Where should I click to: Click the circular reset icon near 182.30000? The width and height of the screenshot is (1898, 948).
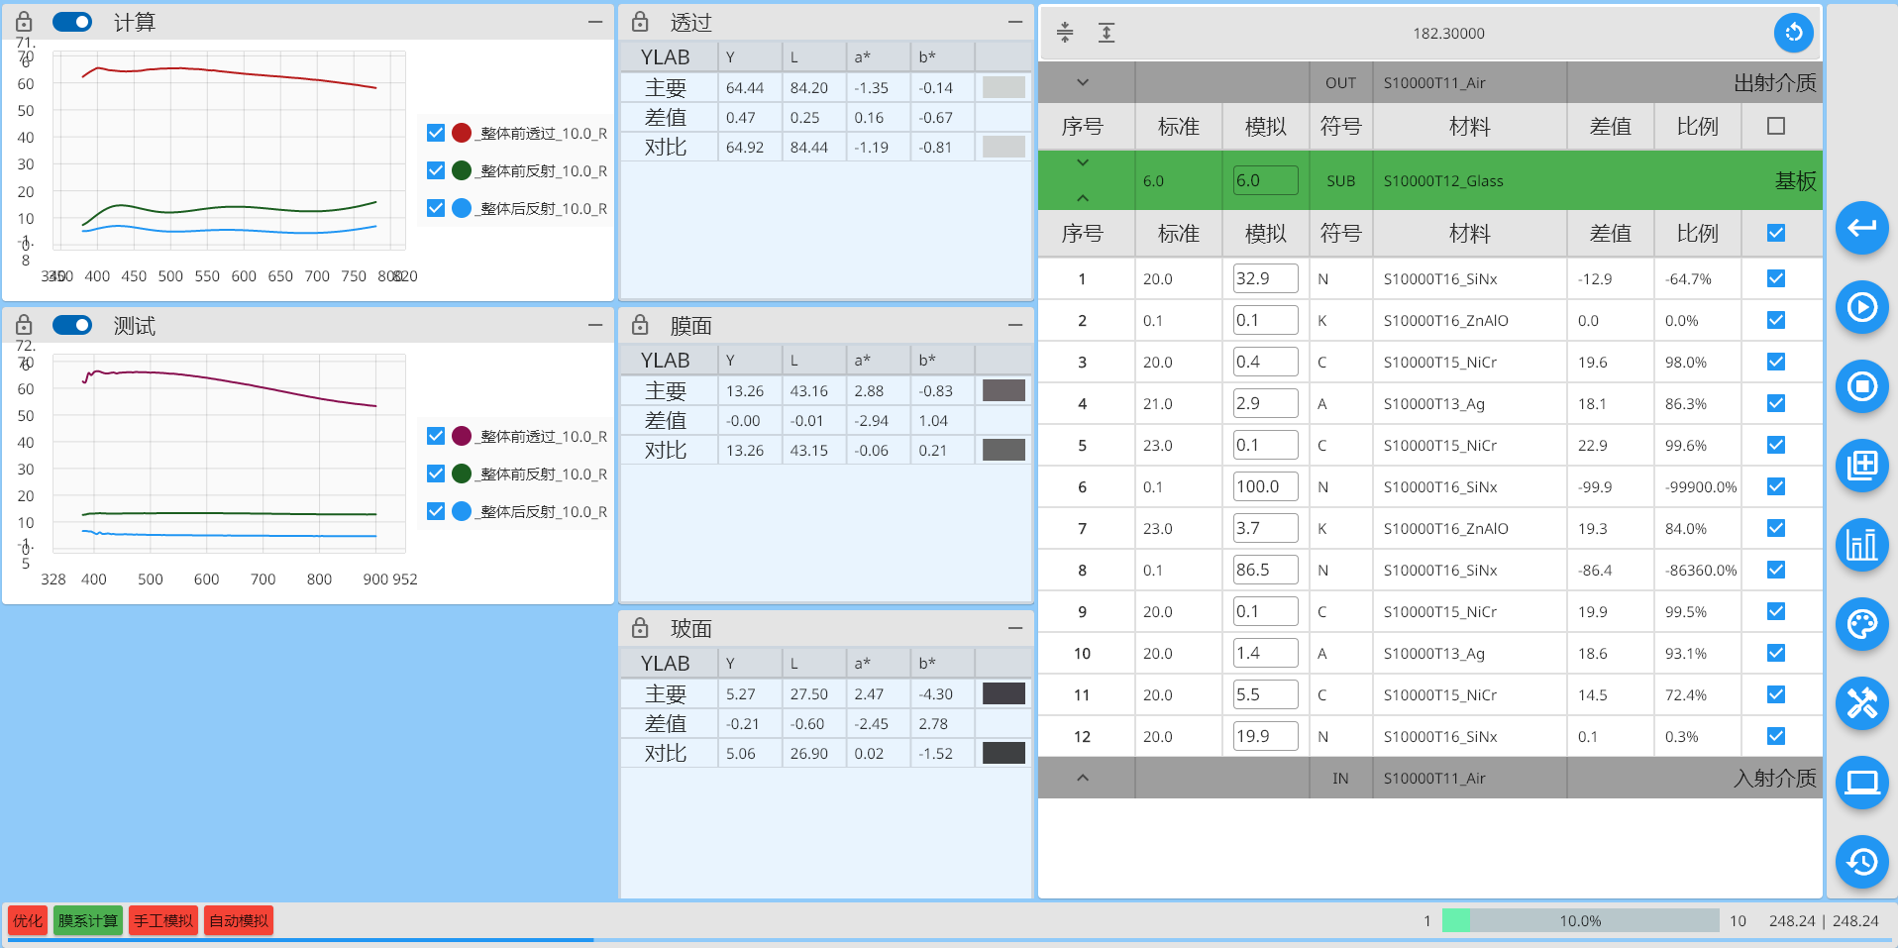pos(1793,33)
